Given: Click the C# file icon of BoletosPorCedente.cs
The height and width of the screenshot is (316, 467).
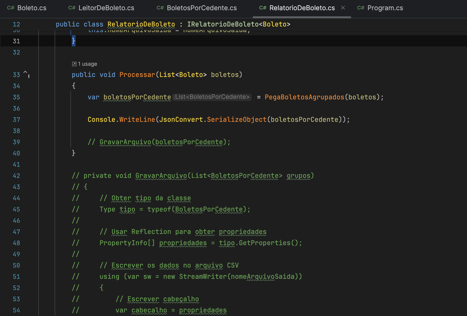Looking at the screenshot, I should click(x=160, y=8).
